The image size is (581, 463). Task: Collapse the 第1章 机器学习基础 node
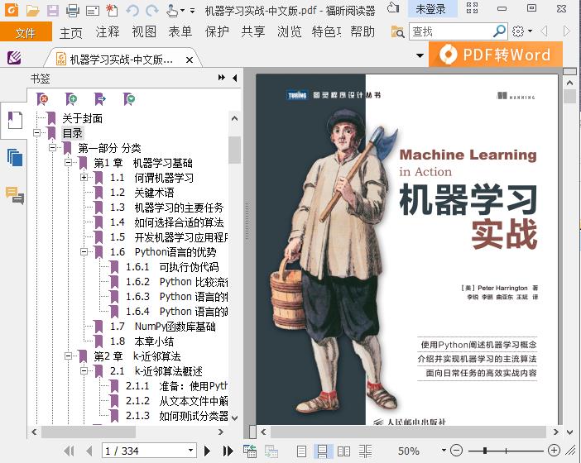point(68,163)
